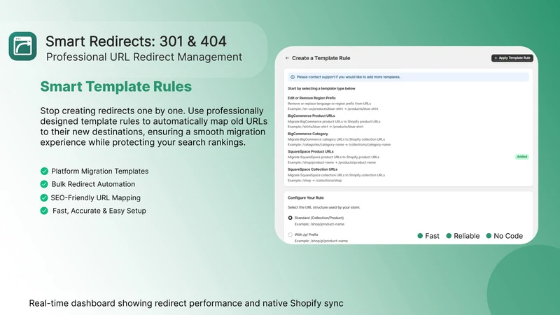Image resolution: width=560 pixels, height=315 pixels.
Task: Click the Platform Migration Templates label
Action: click(100, 171)
